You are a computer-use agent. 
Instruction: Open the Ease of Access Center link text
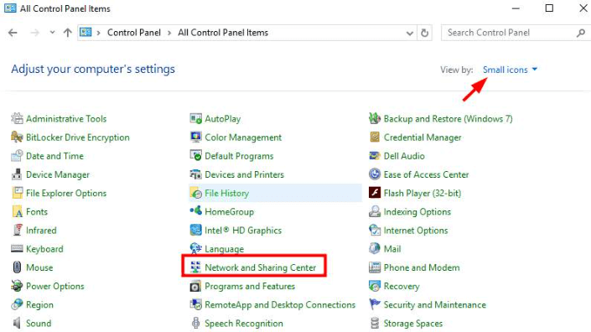[426, 175]
